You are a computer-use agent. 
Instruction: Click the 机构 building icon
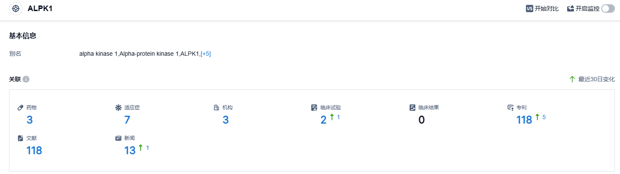coord(216,108)
